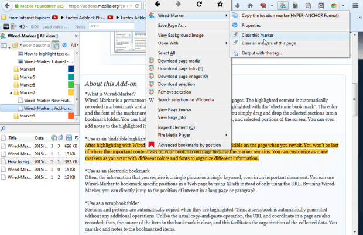Select Wired-Marker New Feat... tree item
This screenshot has width=363, height=235.
point(45,101)
